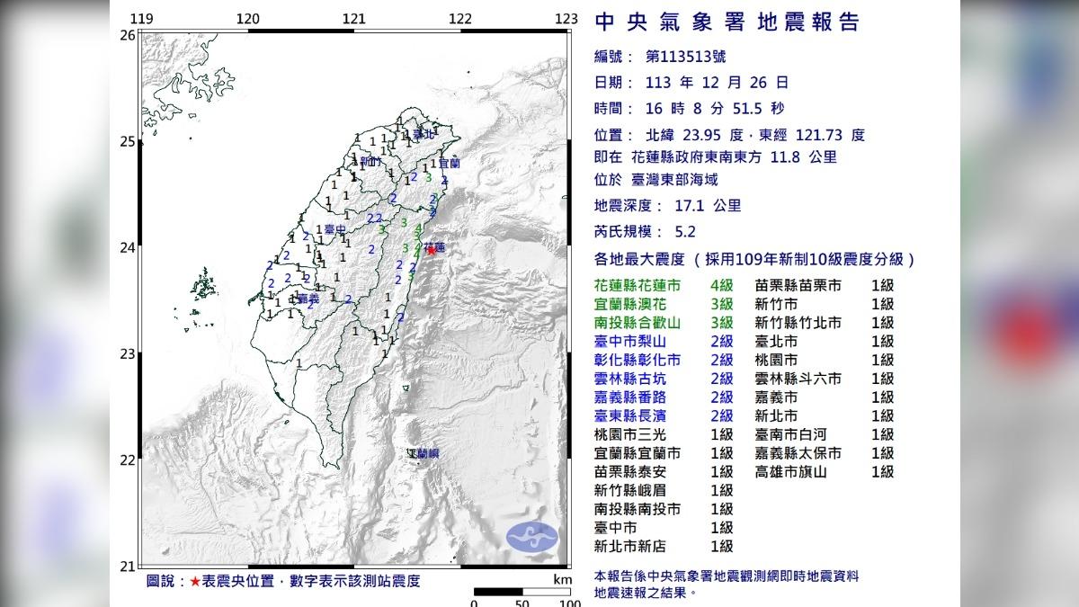The height and width of the screenshot is (607, 1079).
Task: Click the 宜蘭 label on the map
Action: point(449,164)
